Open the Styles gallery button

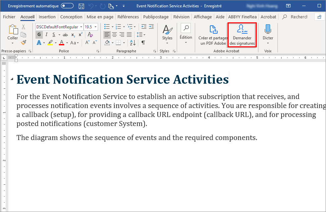[x=167, y=35]
